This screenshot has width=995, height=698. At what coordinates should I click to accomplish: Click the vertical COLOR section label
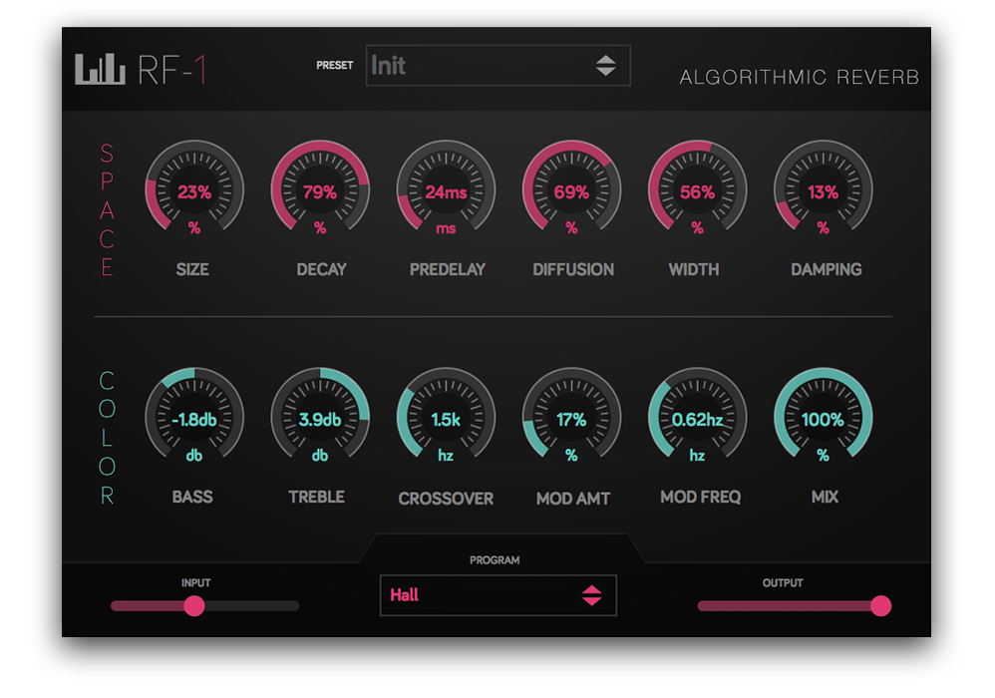[107, 438]
